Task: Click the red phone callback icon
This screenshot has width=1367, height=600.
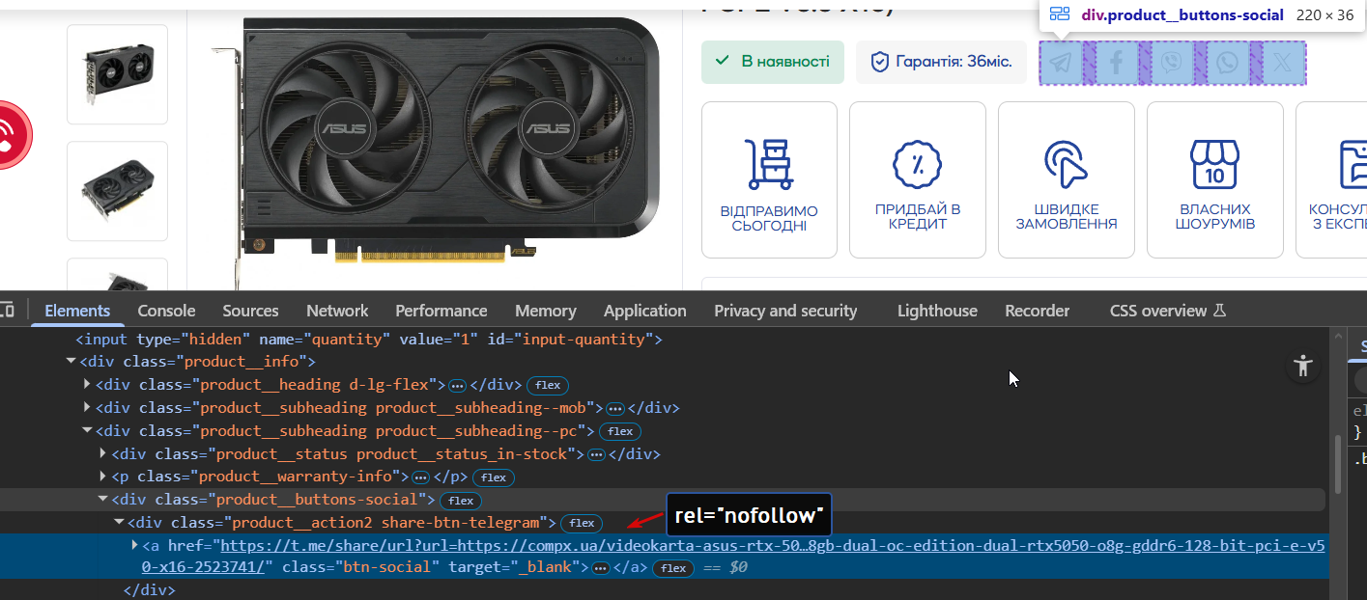Action: click(10, 134)
